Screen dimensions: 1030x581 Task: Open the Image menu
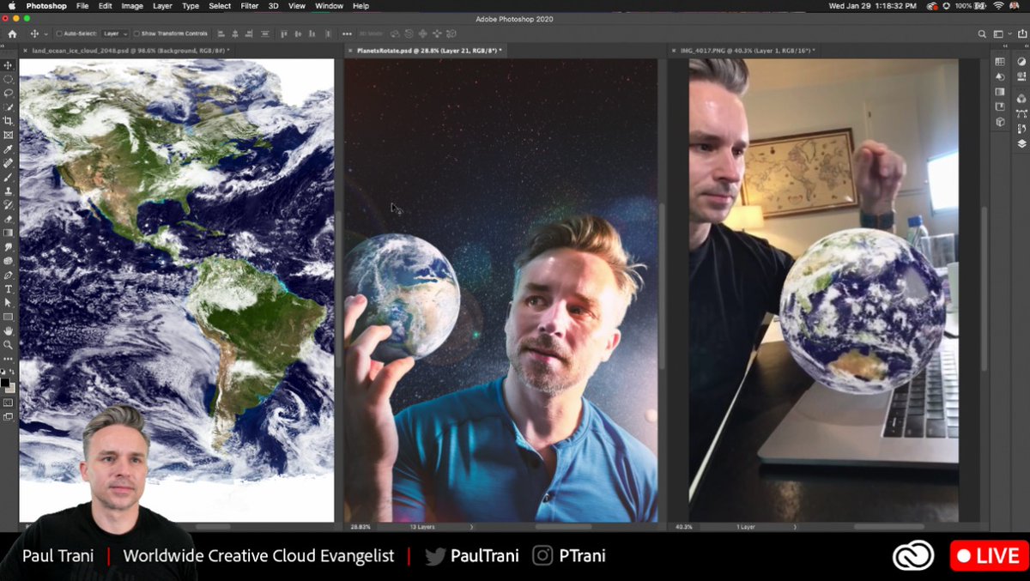pos(132,6)
